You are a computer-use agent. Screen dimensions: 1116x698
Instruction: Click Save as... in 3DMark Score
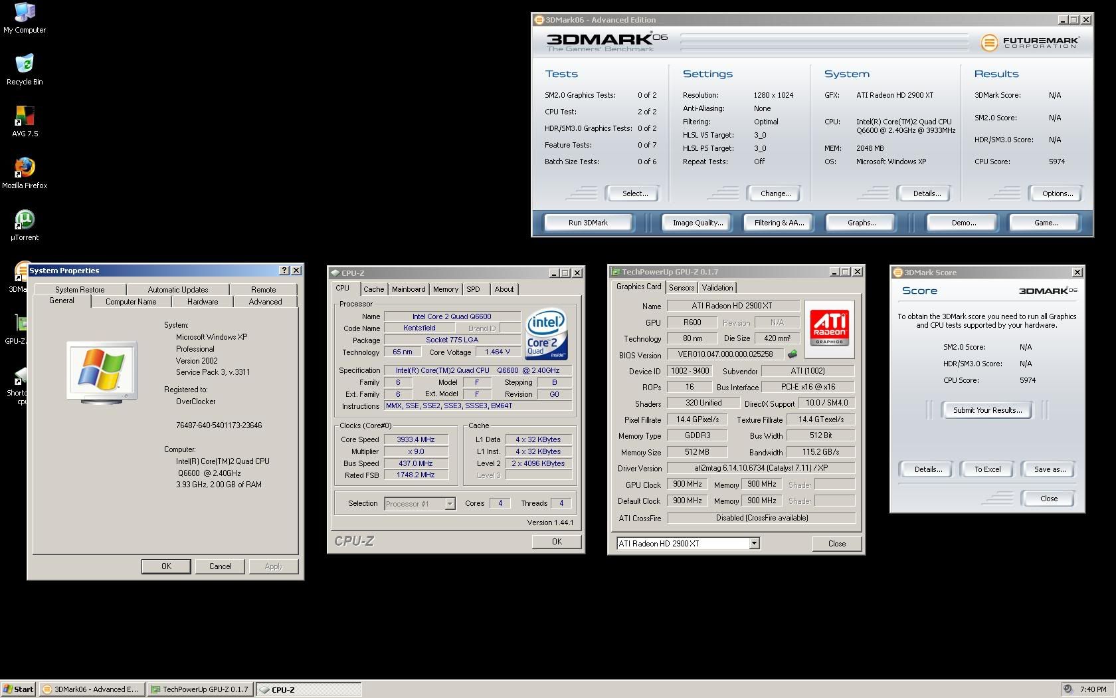click(1050, 469)
